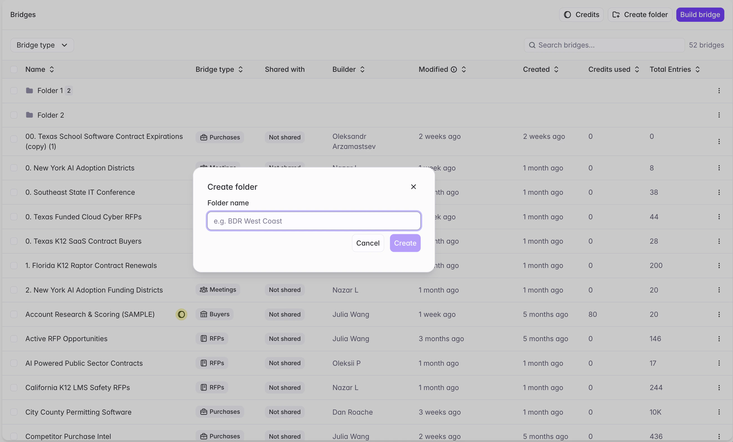The width and height of the screenshot is (733, 442).
Task: Click the Folder name input field
Action: coord(314,221)
